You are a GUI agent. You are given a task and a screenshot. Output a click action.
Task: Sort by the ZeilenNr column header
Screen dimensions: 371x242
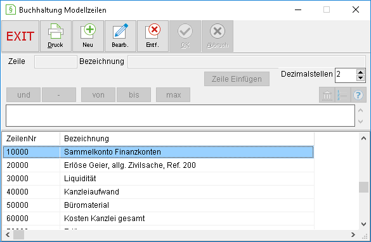point(31,139)
